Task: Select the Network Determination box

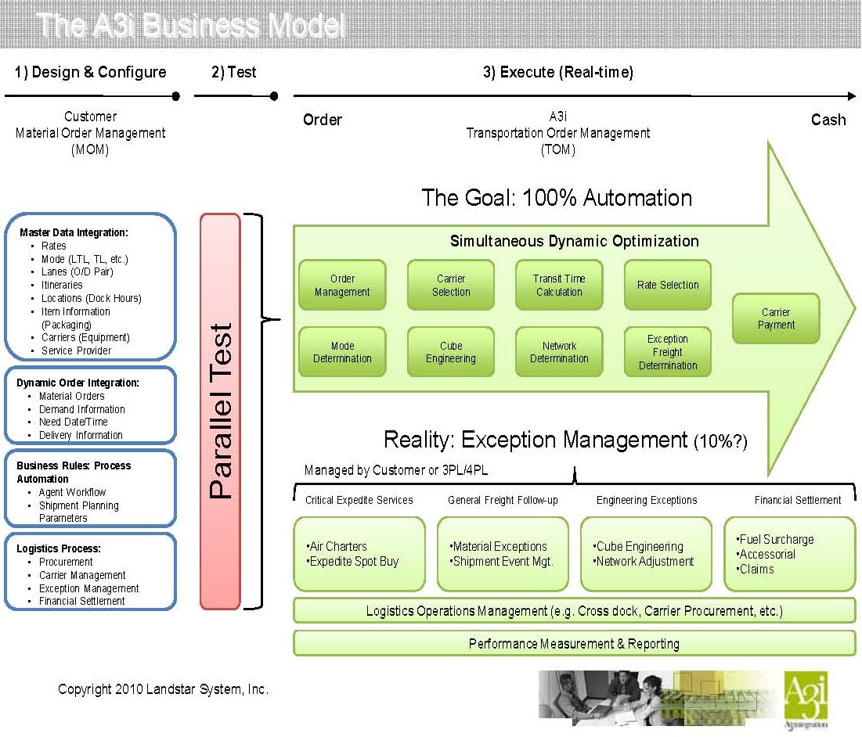Action: pyautogui.click(x=559, y=352)
